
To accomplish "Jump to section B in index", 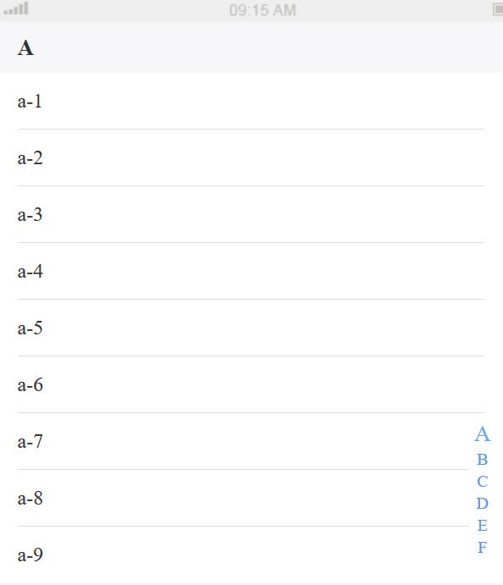I will (482, 459).
